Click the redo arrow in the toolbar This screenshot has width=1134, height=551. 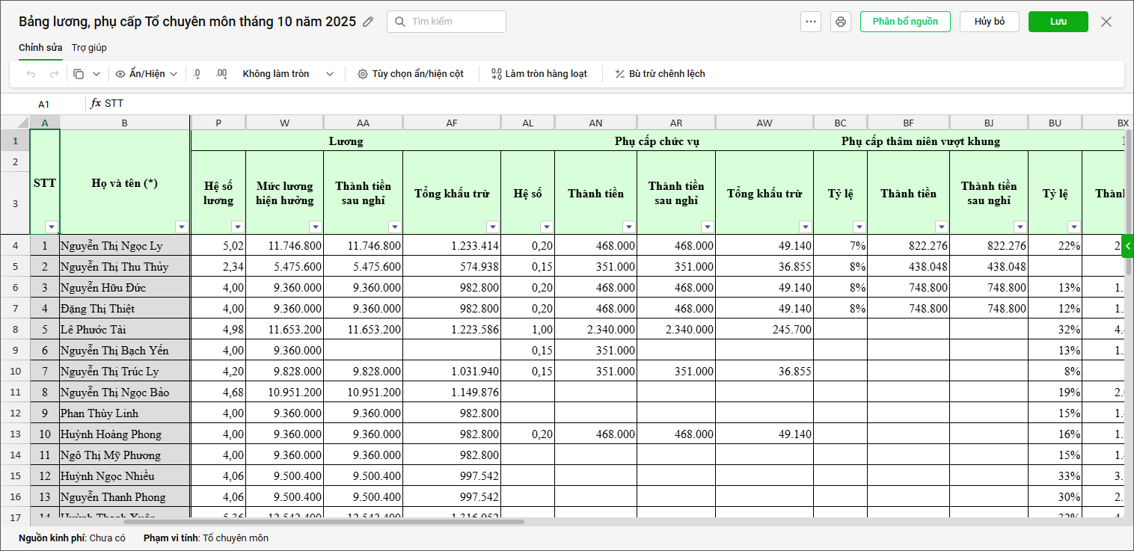(54, 74)
